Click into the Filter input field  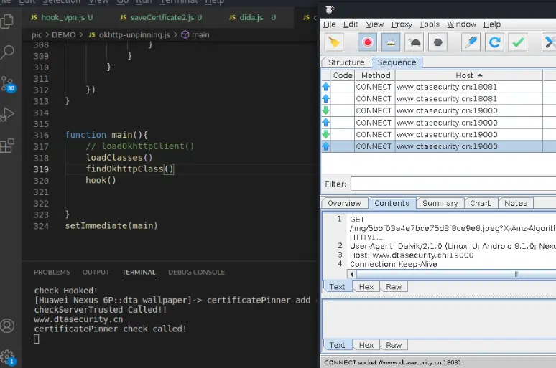[x=453, y=184]
